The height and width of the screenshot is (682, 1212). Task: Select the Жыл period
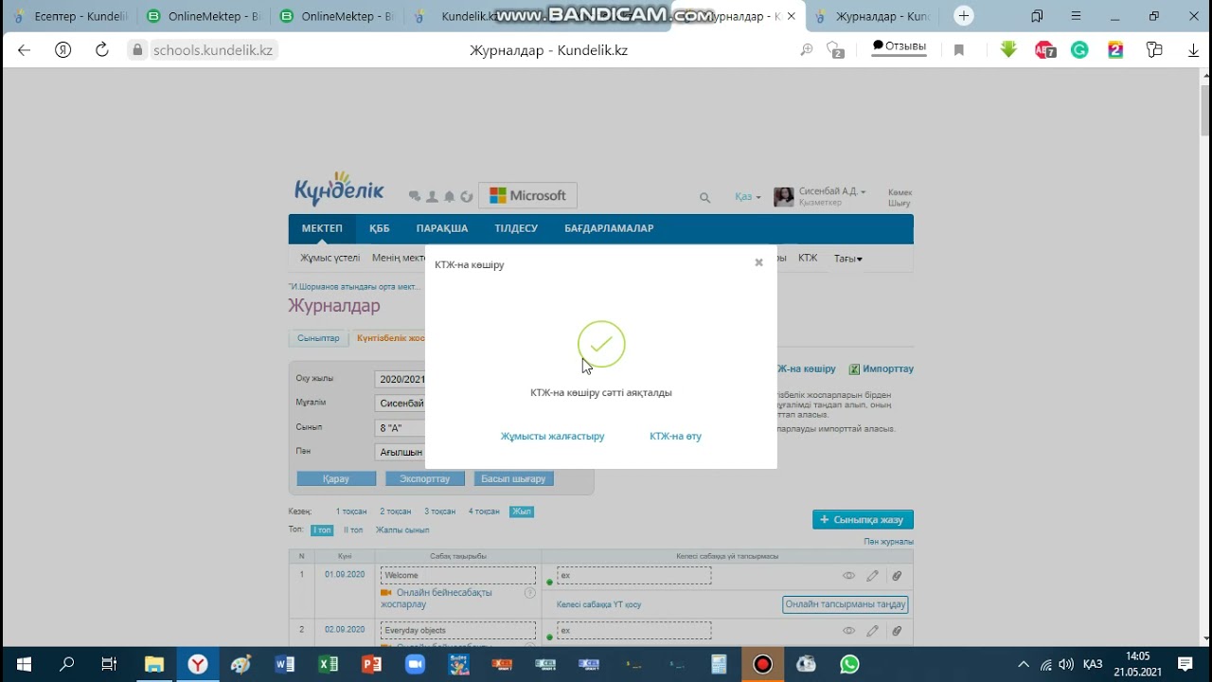(522, 511)
